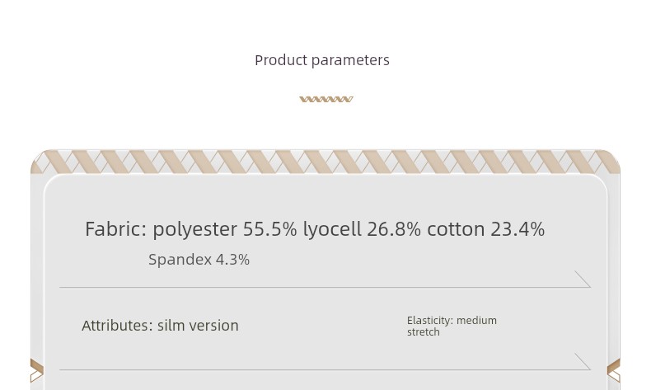The width and height of the screenshot is (651, 390).
Task: Click the diagonal slash ending the Fabric divider
Action: pos(583,280)
